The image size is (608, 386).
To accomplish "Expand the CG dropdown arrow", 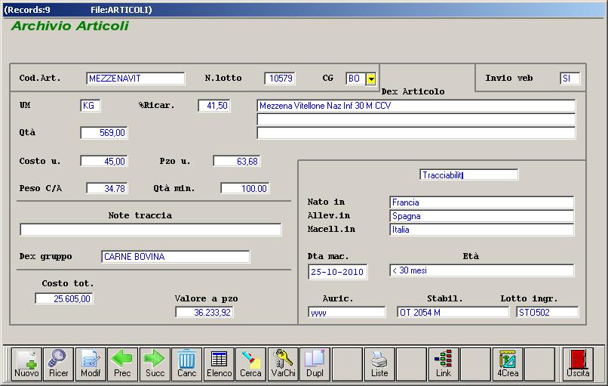I will coord(370,79).
